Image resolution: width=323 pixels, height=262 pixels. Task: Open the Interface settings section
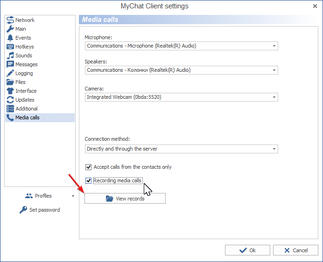coord(26,91)
